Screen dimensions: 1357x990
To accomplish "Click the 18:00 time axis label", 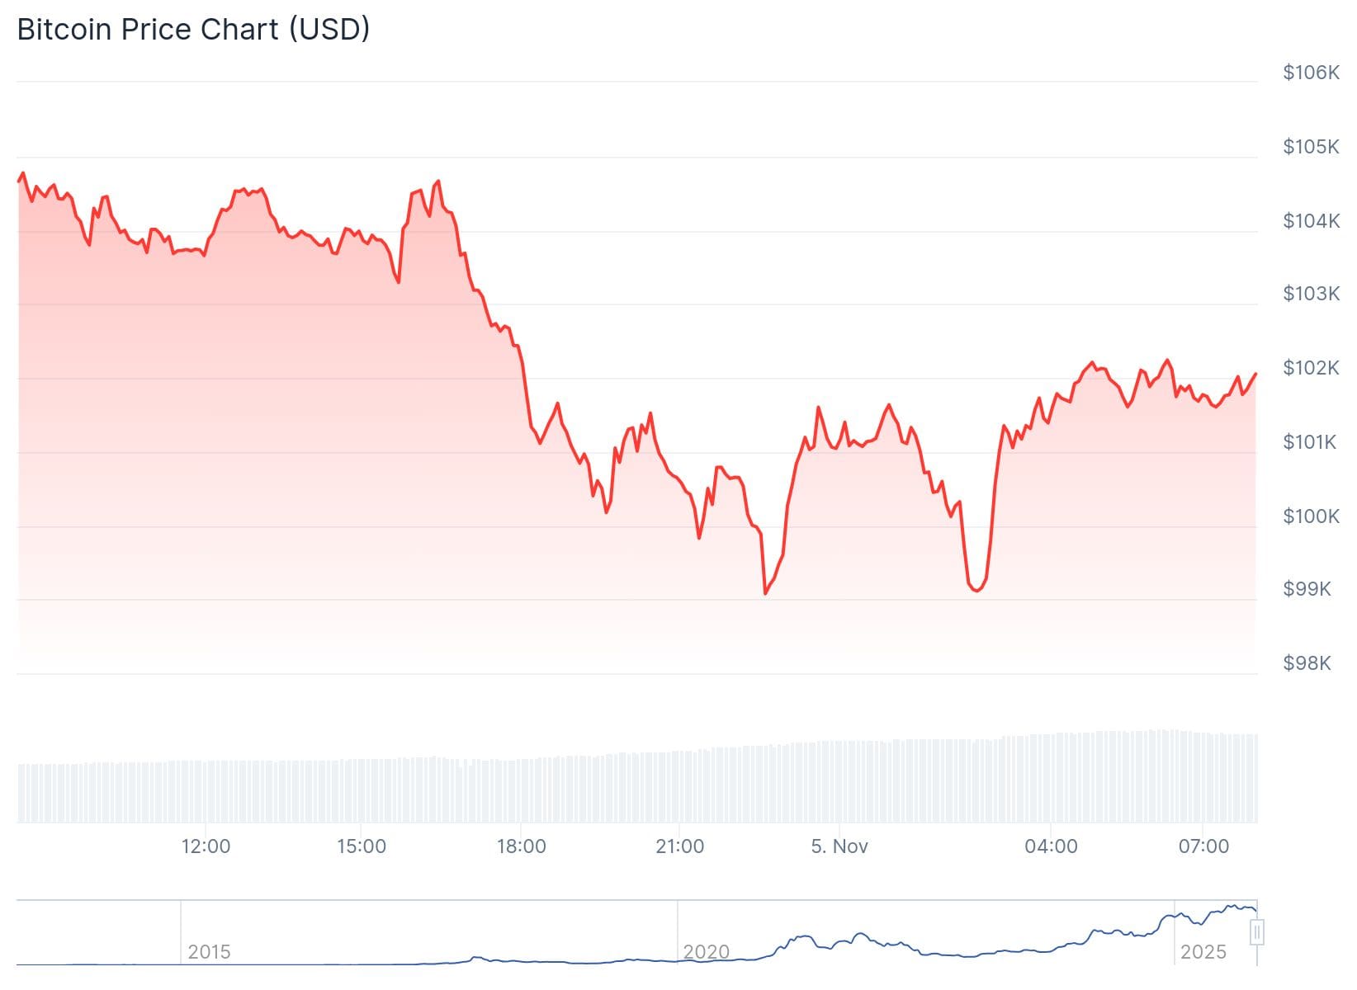I will pos(522,846).
